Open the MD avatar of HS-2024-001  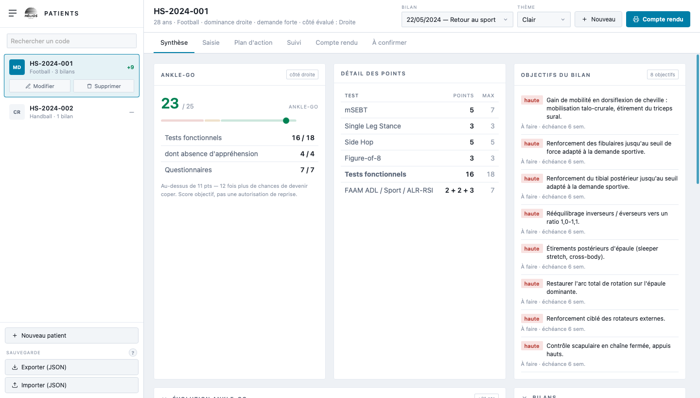[17, 67]
